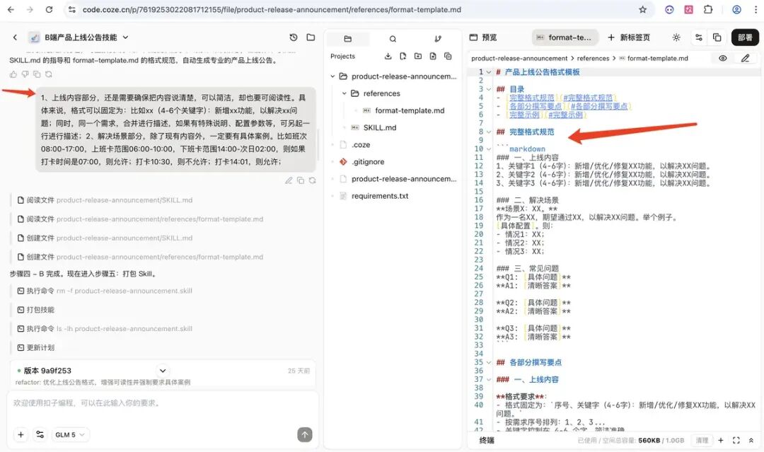Viewport: 764px width, 452px height.
Task: Open a 新标签页 new tab
Action: click(629, 37)
